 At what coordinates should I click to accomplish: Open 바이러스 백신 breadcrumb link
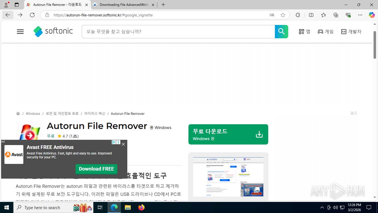click(x=95, y=113)
